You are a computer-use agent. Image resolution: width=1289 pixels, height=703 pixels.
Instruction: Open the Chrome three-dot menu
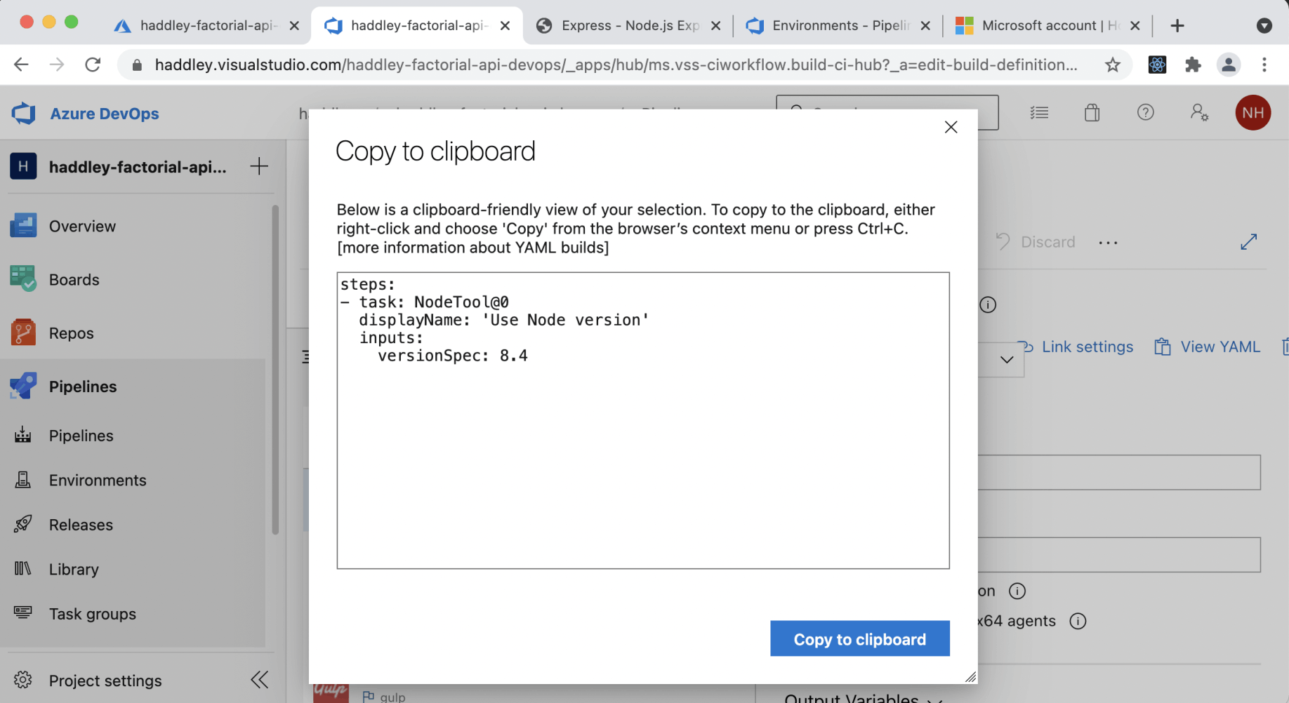click(x=1264, y=65)
